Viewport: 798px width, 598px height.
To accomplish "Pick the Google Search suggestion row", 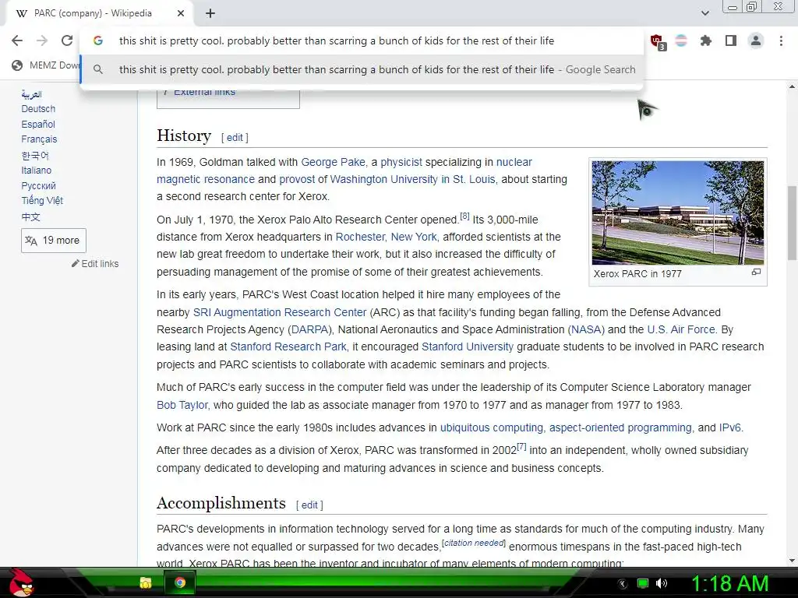I will [362, 69].
